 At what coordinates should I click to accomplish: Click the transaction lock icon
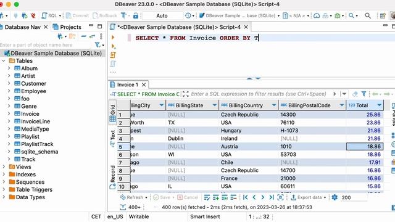(x=136, y=15)
